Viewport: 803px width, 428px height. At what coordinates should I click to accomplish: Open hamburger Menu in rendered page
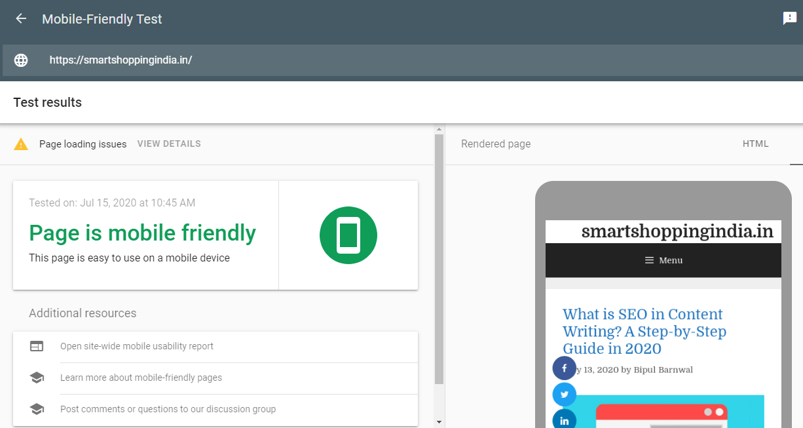coord(663,260)
